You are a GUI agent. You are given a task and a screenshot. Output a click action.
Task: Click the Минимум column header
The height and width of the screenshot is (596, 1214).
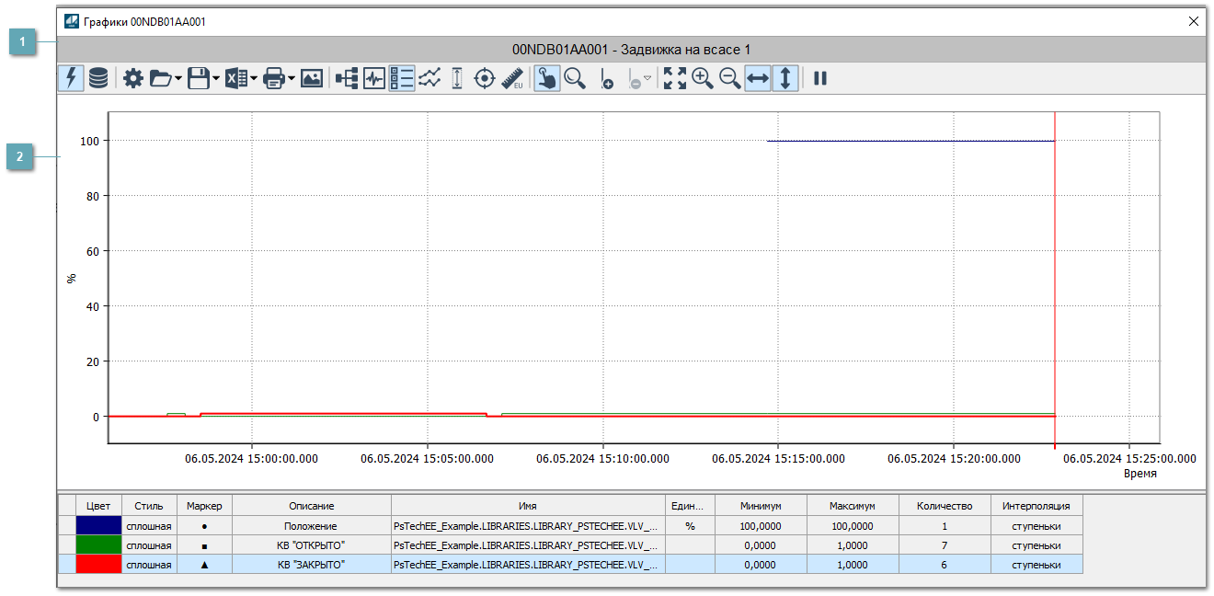point(760,506)
